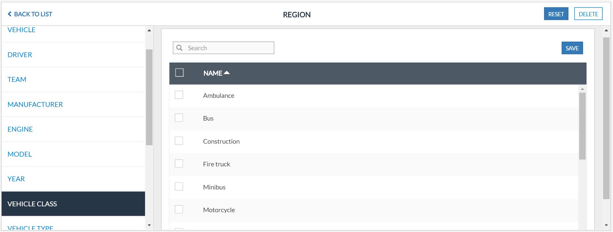This screenshot has height=232, width=613.
Task: Click the Delete button
Action: point(588,14)
